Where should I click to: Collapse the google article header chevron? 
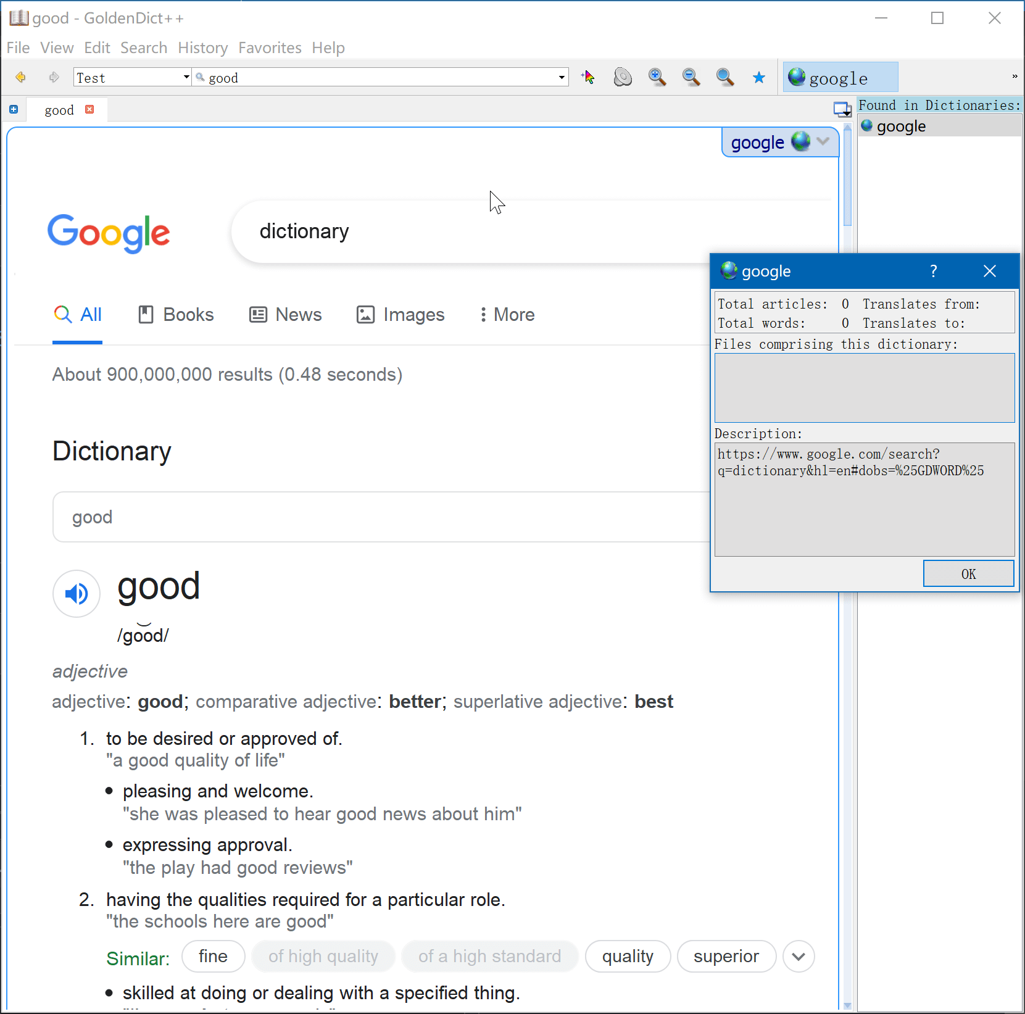[x=823, y=141]
